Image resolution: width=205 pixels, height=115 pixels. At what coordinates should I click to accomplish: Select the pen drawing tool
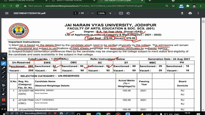tap(4, 63)
